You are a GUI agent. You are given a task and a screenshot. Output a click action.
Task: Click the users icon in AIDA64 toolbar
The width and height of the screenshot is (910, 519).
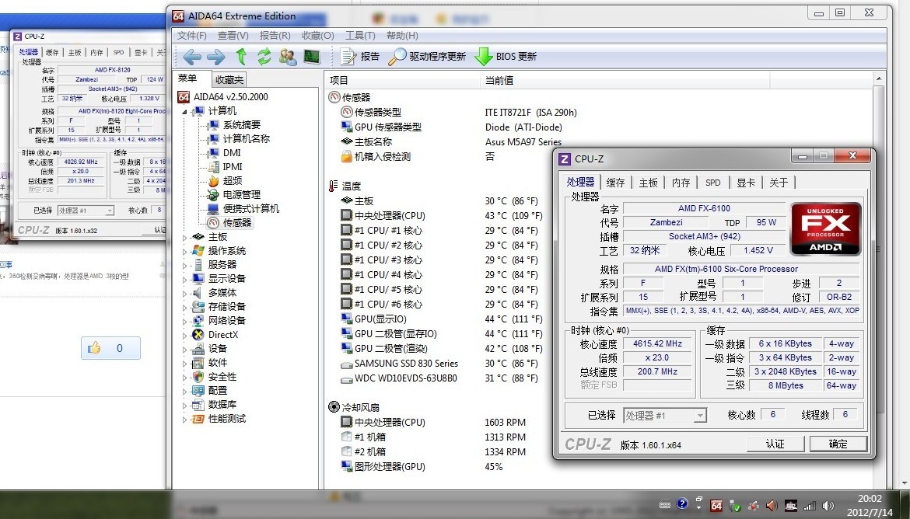287,57
